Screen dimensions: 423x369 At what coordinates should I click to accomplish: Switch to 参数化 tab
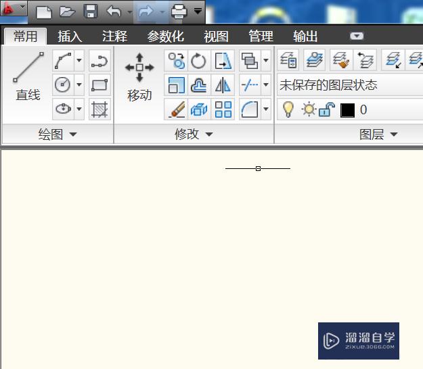pos(166,36)
